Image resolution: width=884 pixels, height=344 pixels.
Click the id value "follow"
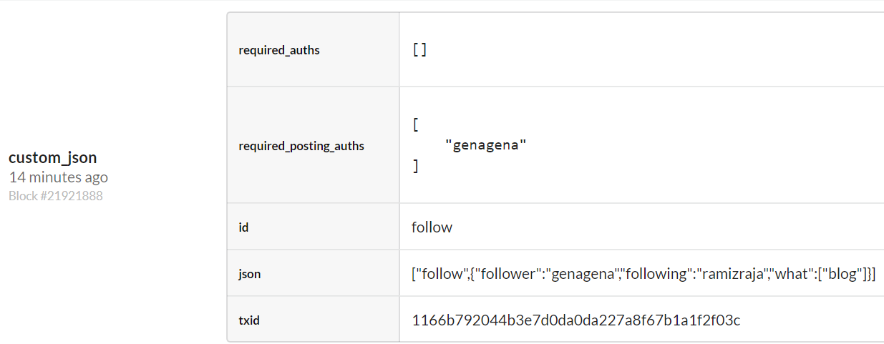tap(432, 227)
